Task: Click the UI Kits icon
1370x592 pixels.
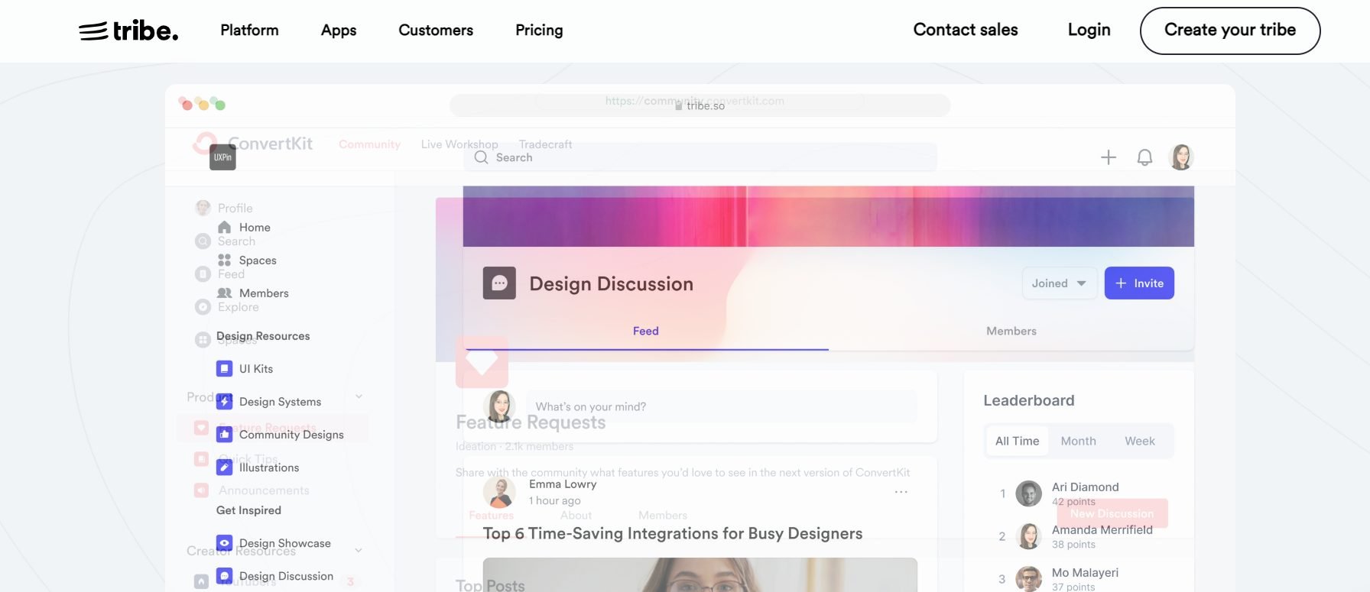Action: click(224, 369)
